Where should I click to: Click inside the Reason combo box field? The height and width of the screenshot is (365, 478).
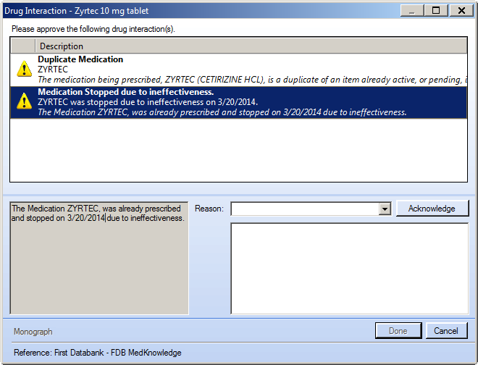(304, 209)
